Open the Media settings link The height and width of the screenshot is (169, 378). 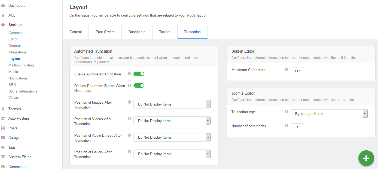13,72
